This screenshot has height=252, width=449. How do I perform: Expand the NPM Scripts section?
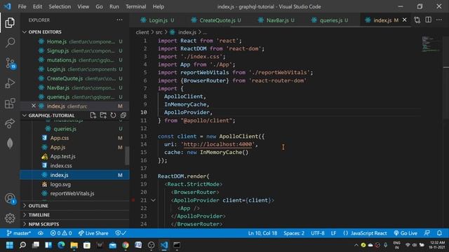coord(75,224)
